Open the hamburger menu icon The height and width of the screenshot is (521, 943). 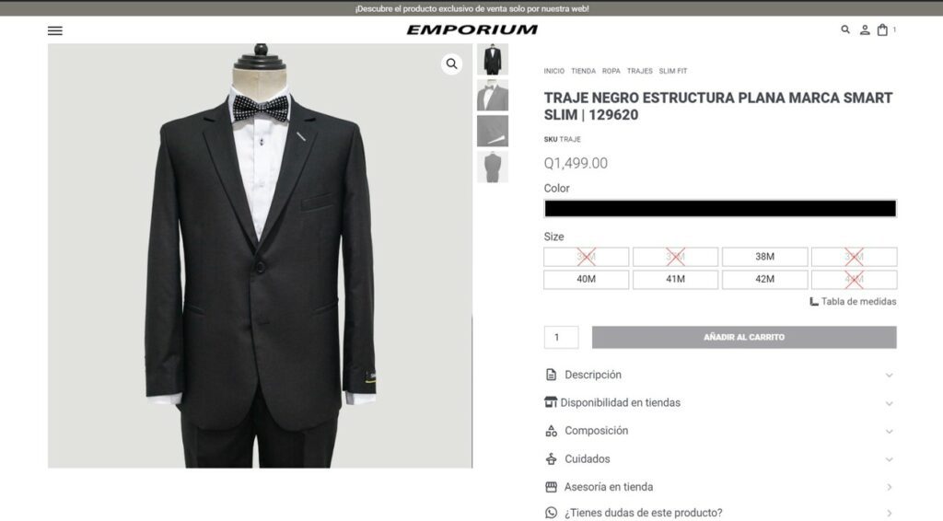click(x=54, y=30)
